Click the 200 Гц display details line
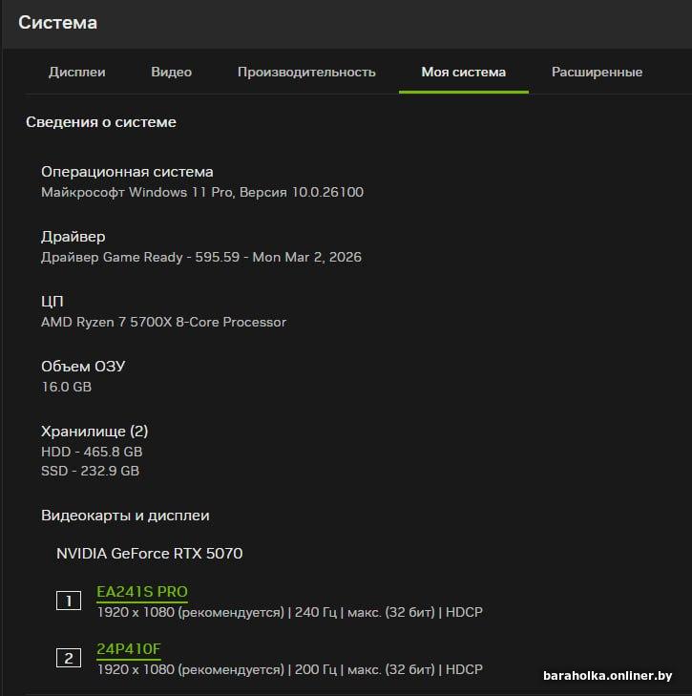Image resolution: width=692 pixels, height=696 pixels. 290,669
